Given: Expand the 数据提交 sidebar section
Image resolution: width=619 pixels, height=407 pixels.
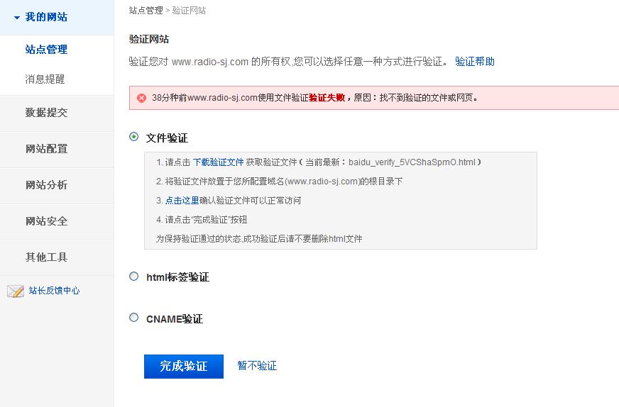Looking at the screenshot, I should [x=46, y=113].
